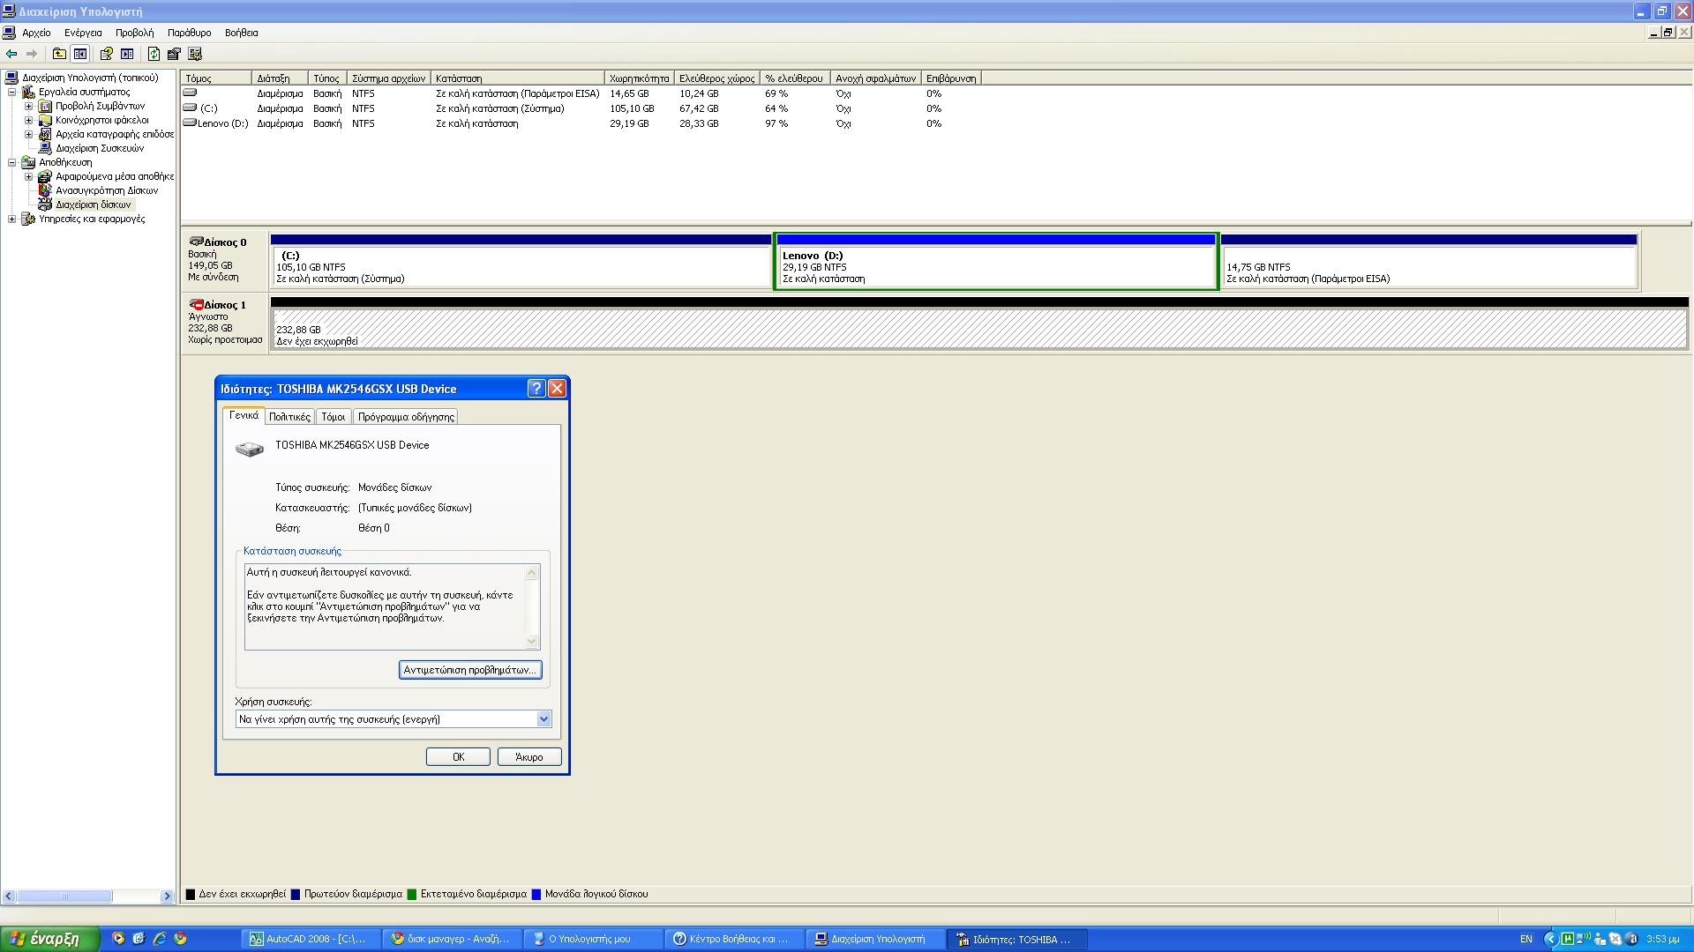Click the rescan disks toolbar icon with the gear
Image resolution: width=1694 pixels, height=952 pixels.
coord(195,54)
